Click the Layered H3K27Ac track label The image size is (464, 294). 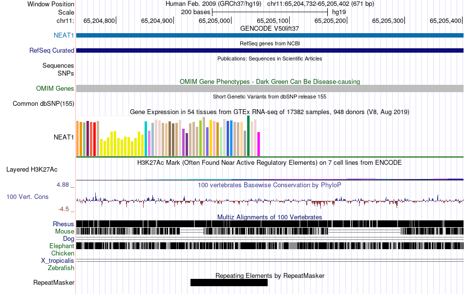[x=32, y=170]
